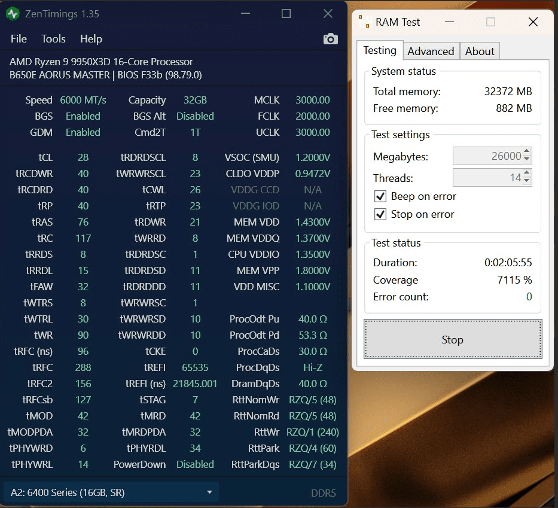This screenshot has width=558, height=508.
Task: Click the Error count value 0
Action: (x=529, y=297)
